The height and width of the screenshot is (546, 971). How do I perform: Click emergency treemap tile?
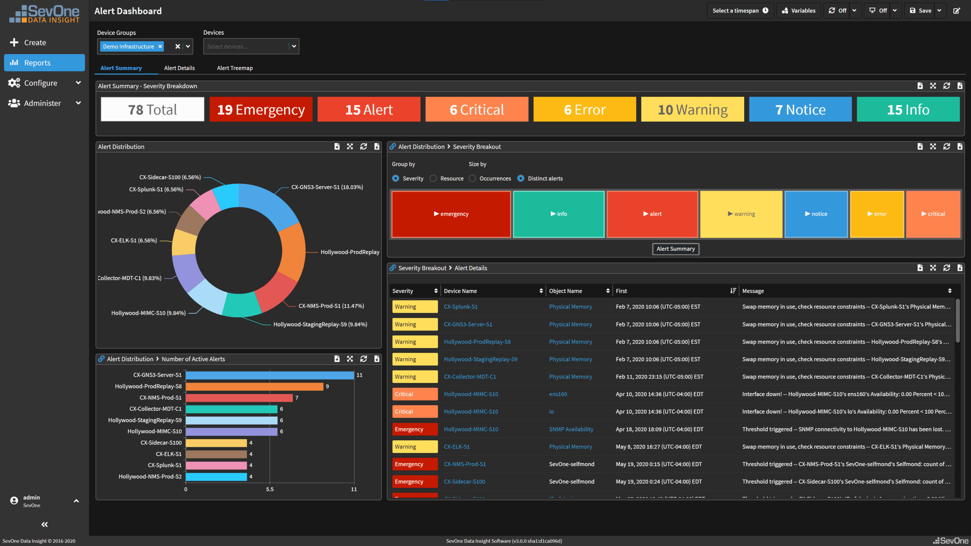[451, 214]
